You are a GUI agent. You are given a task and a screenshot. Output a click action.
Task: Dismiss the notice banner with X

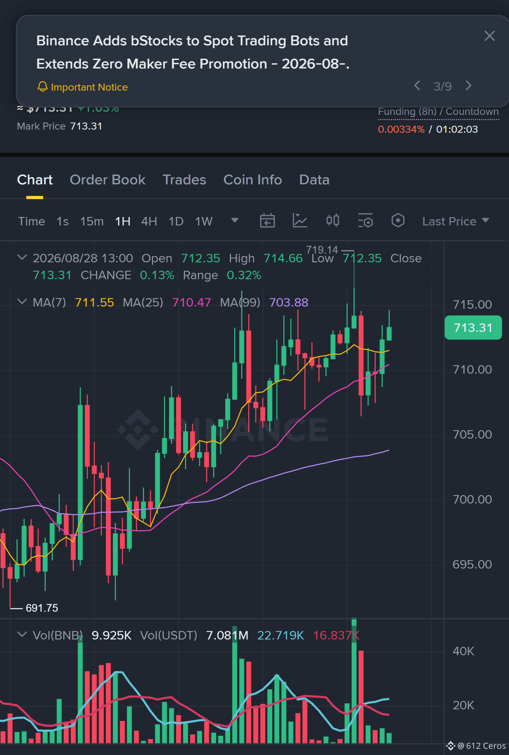(x=489, y=36)
